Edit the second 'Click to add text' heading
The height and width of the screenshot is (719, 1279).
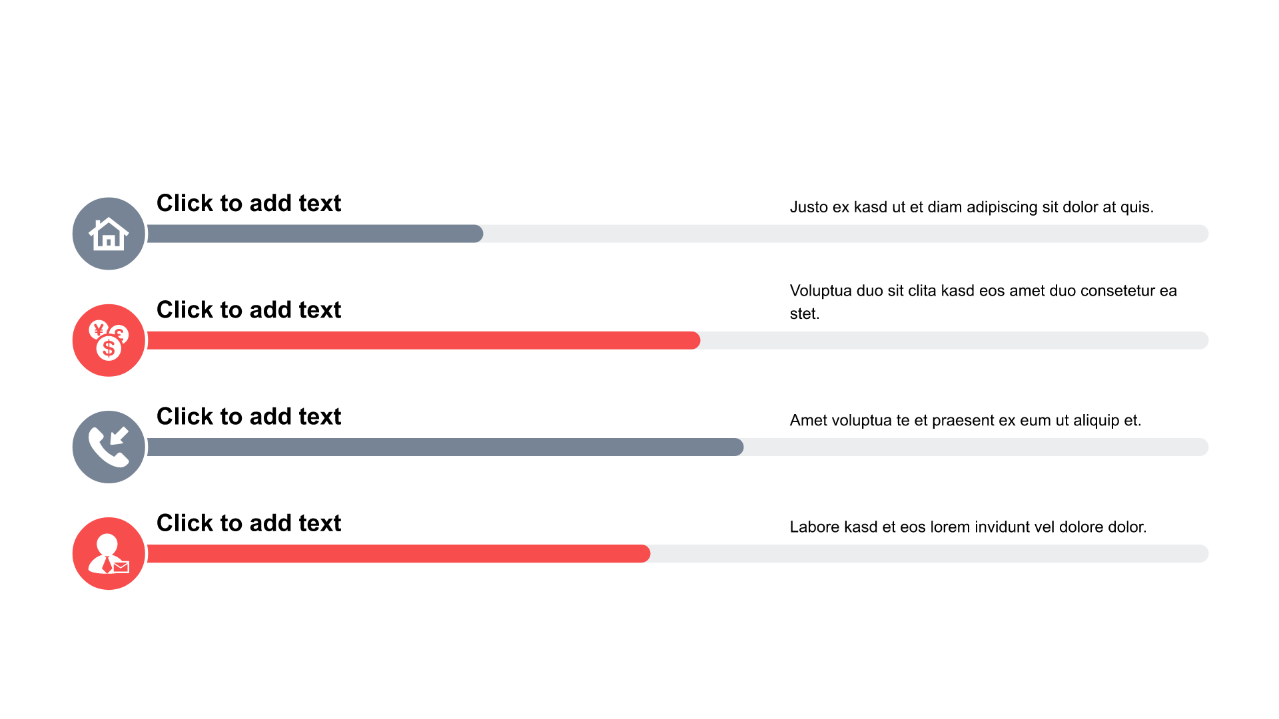[248, 310]
